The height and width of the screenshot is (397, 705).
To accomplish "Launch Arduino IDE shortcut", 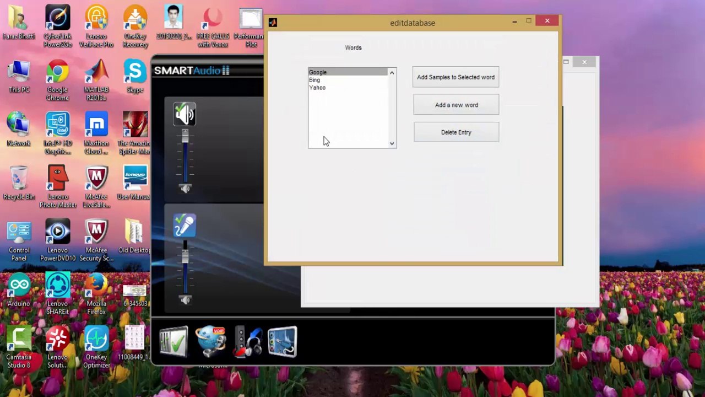I will (x=19, y=290).
